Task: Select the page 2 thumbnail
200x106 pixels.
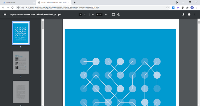Action: click(x=21, y=63)
